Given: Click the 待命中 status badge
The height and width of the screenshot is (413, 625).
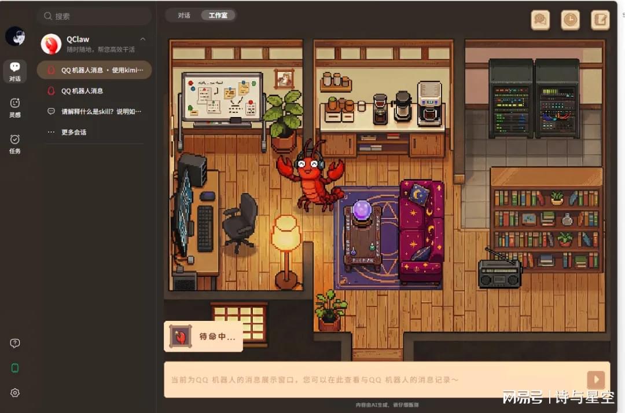Looking at the screenshot, I should [203, 337].
